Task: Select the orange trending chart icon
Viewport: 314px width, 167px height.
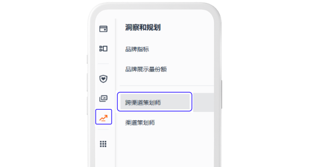Action: pyautogui.click(x=104, y=118)
